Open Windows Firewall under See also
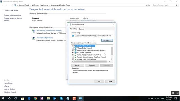This screenshot has width=180, height=101. click(x=10, y=92)
